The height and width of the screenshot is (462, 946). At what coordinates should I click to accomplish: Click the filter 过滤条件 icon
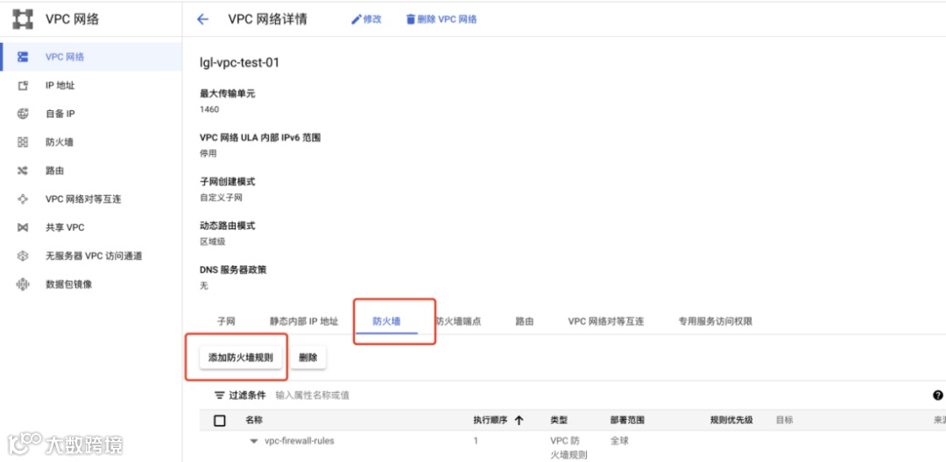[220, 395]
